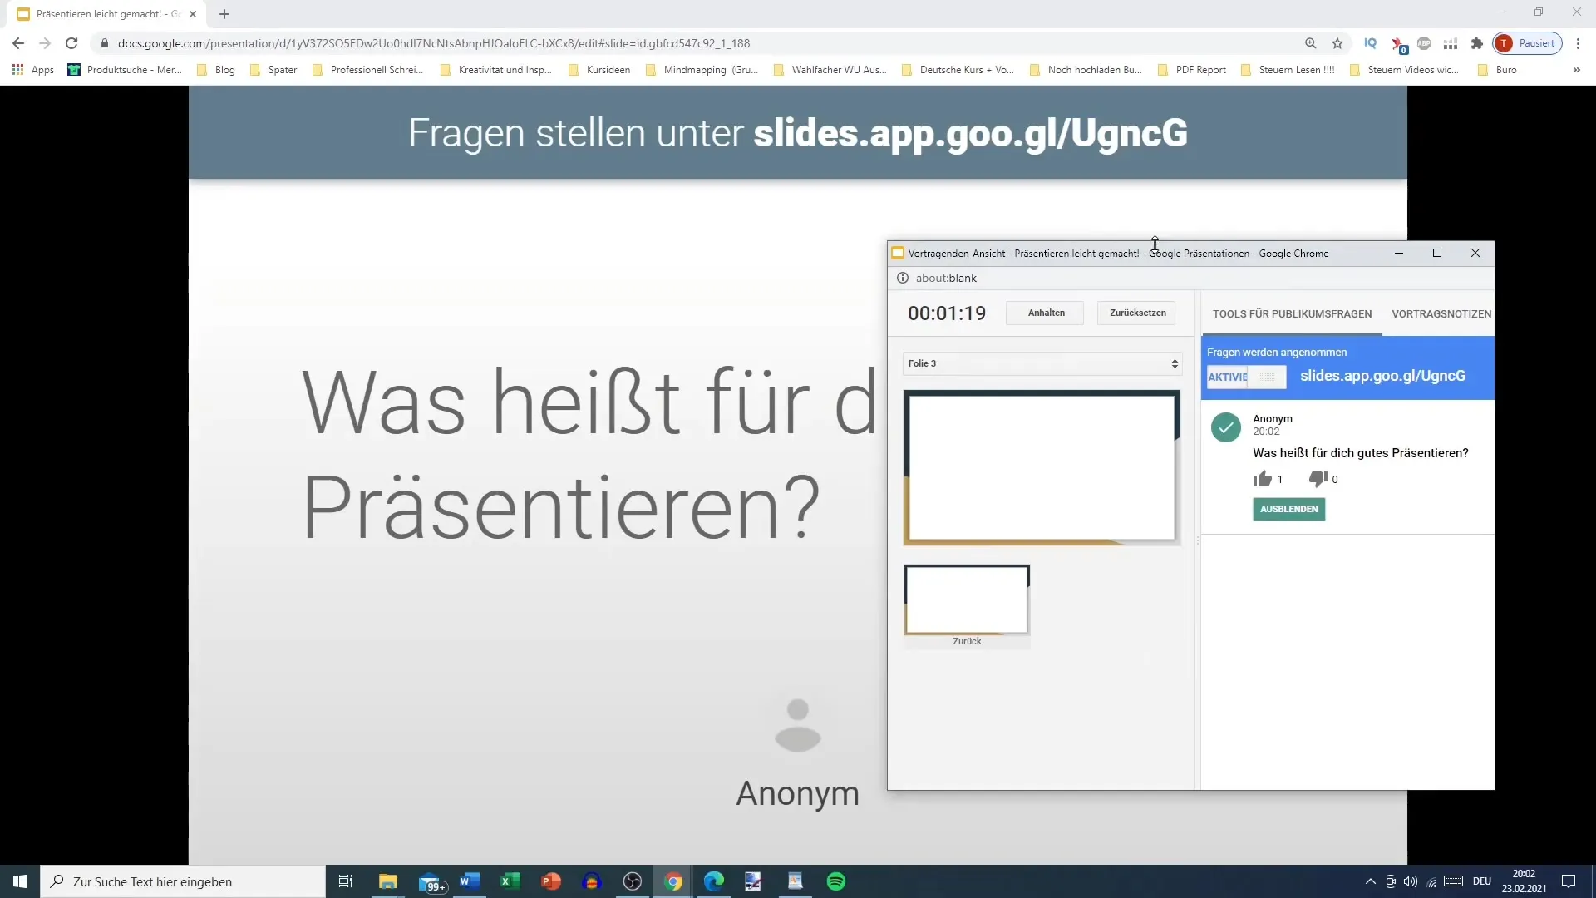This screenshot has height=898, width=1596.
Task: Click the current slide preview thumbnail
Action: 1042,467
